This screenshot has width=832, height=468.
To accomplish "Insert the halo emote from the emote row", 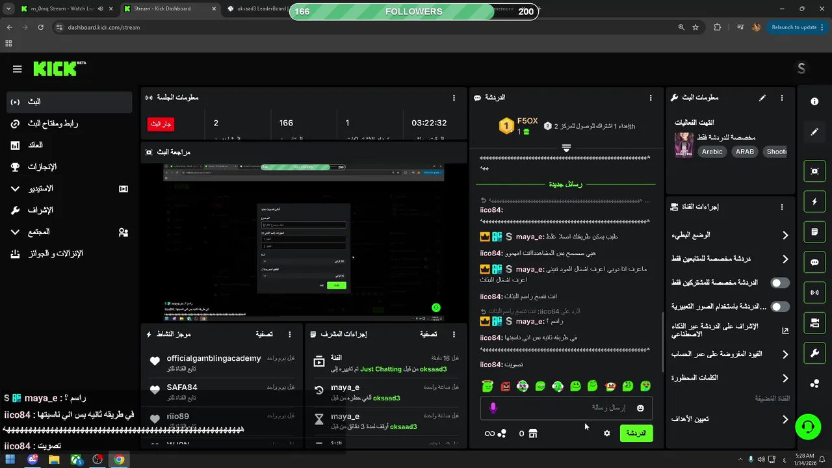I will (x=487, y=386).
